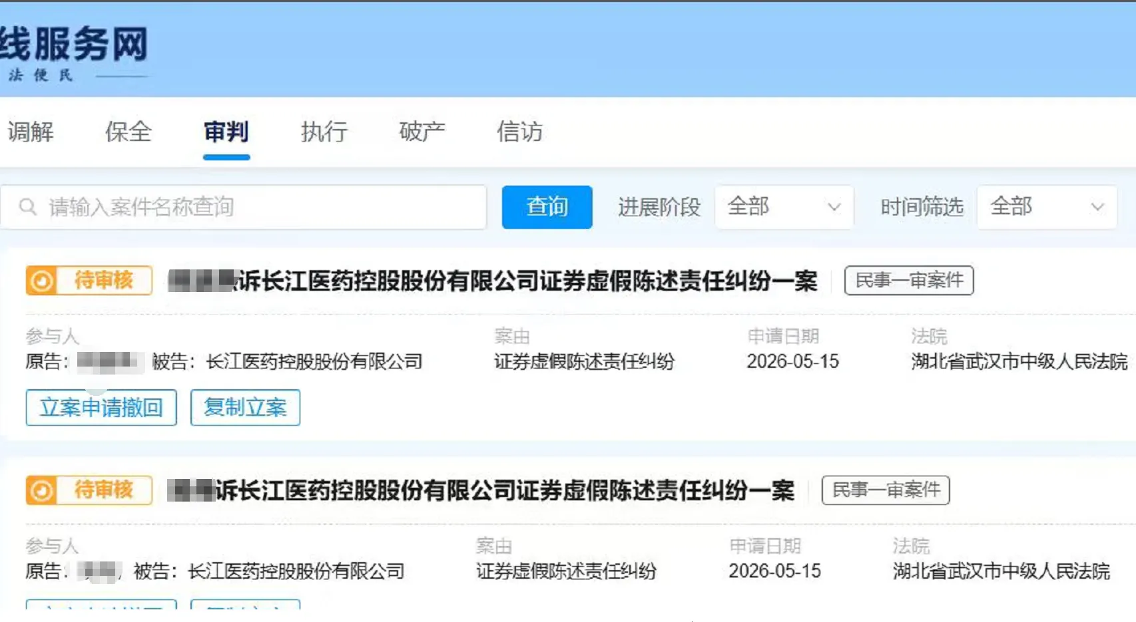Viewport: 1136px width, 622px height.
Task: Click second case's 证券虚假陈述责任纠纷 cause text
Action: click(x=566, y=571)
